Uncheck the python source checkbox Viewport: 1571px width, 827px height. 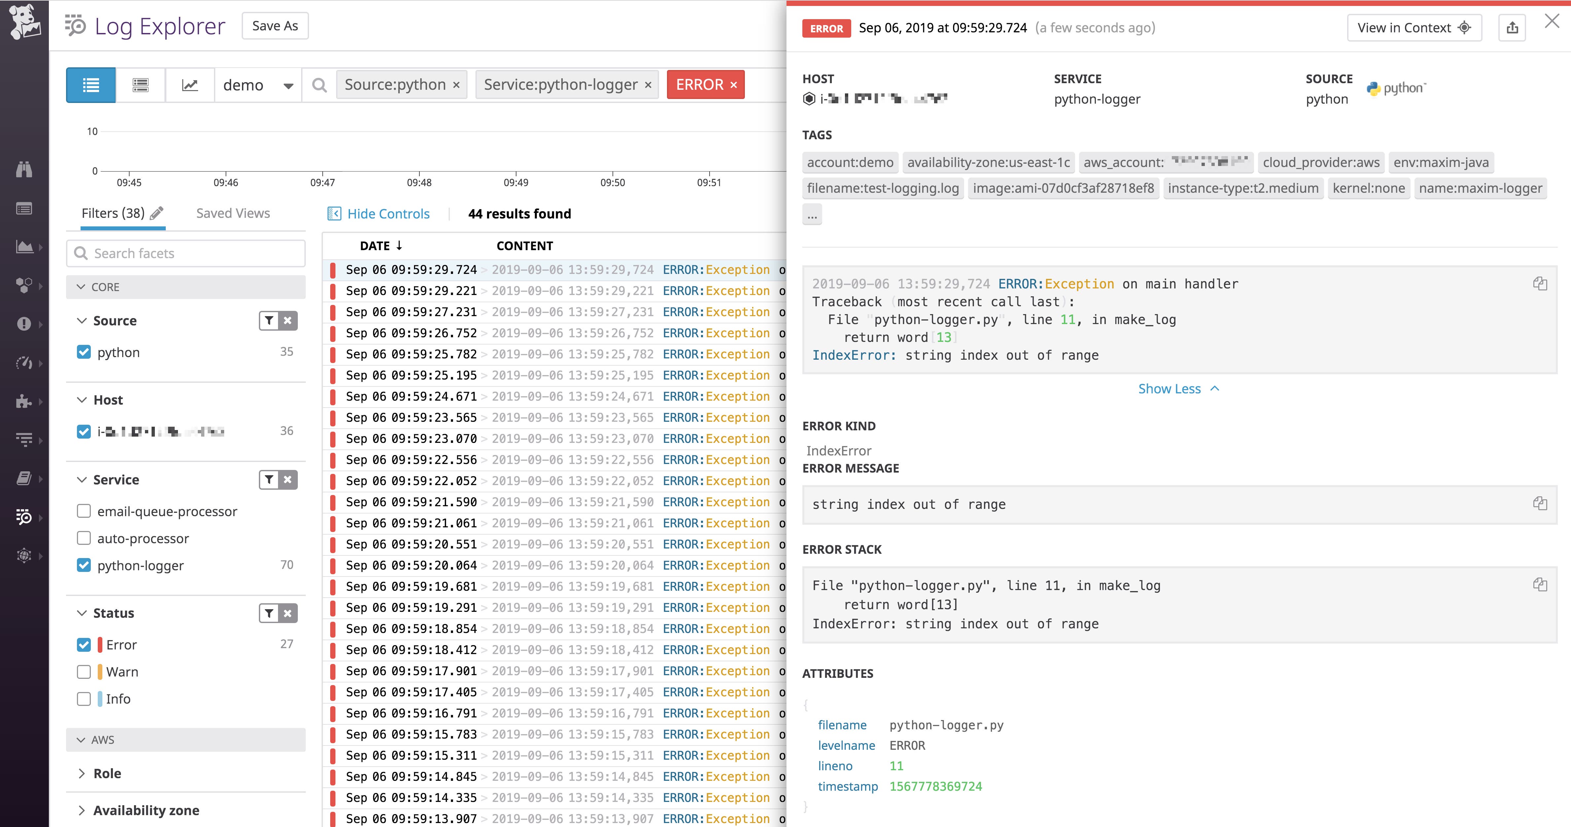(84, 352)
